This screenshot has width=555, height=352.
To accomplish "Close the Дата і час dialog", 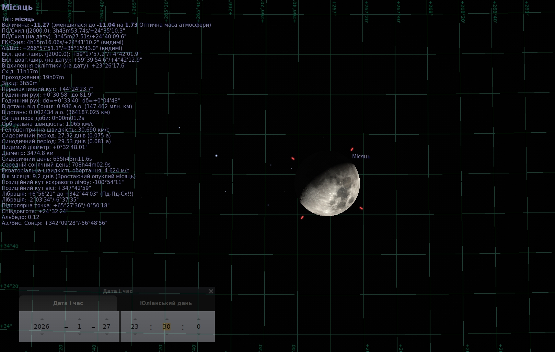I will tap(211, 291).
